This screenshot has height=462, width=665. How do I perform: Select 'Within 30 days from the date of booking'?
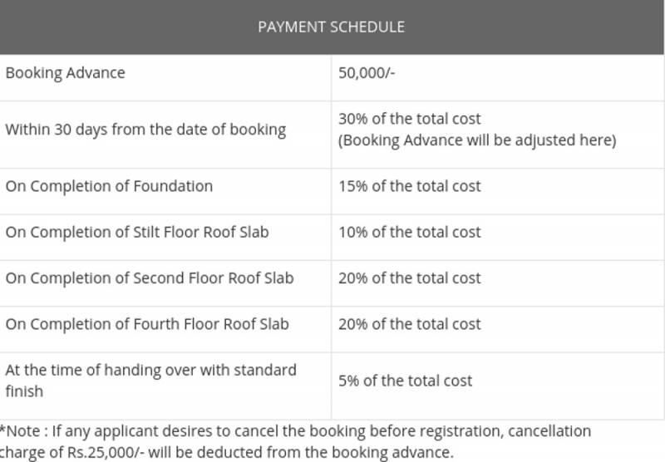pyautogui.click(x=145, y=130)
